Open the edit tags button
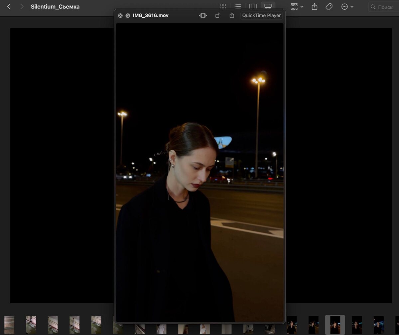Screen dimensions: 399x335 (x=329, y=7)
